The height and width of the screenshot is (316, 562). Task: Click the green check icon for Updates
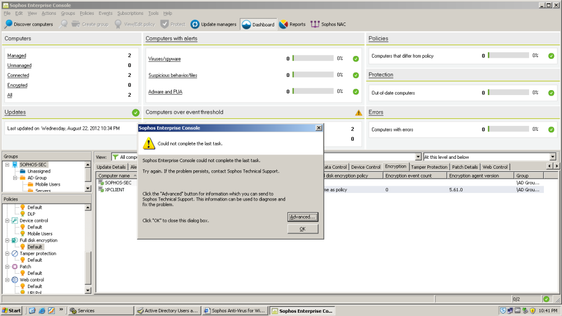(136, 113)
